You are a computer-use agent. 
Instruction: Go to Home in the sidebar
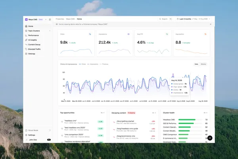pyautogui.click(x=38, y=26)
